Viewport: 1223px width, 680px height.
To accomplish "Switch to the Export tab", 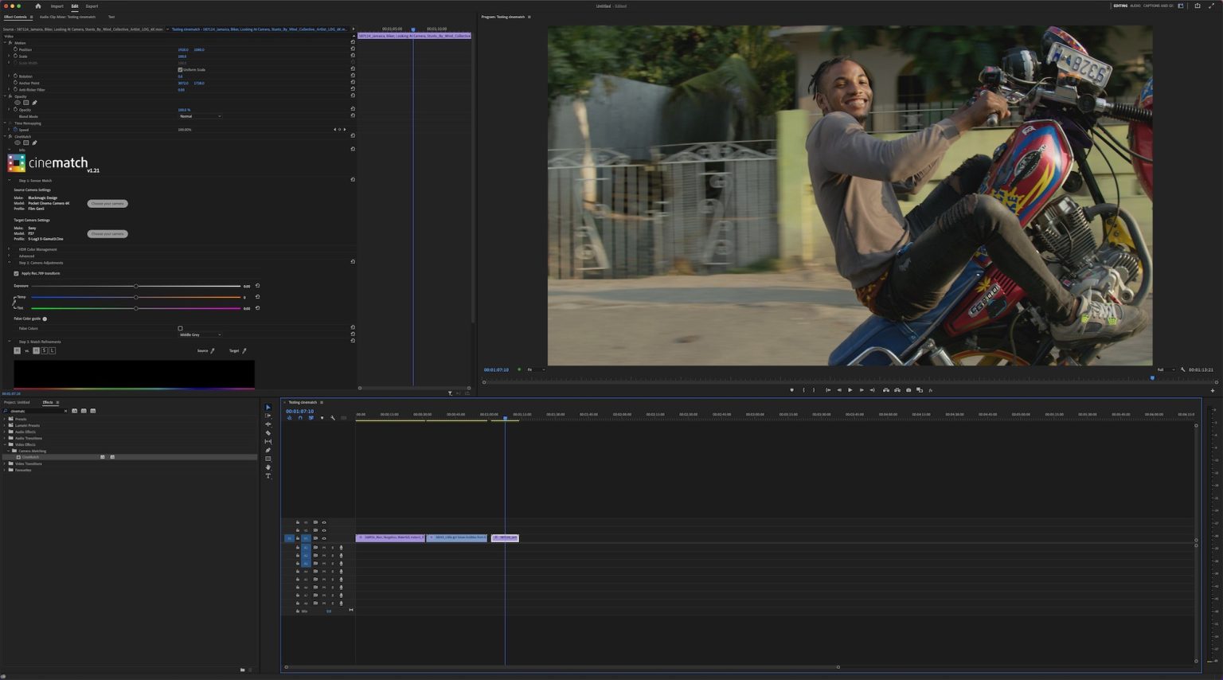I will click(x=92, y=6).
